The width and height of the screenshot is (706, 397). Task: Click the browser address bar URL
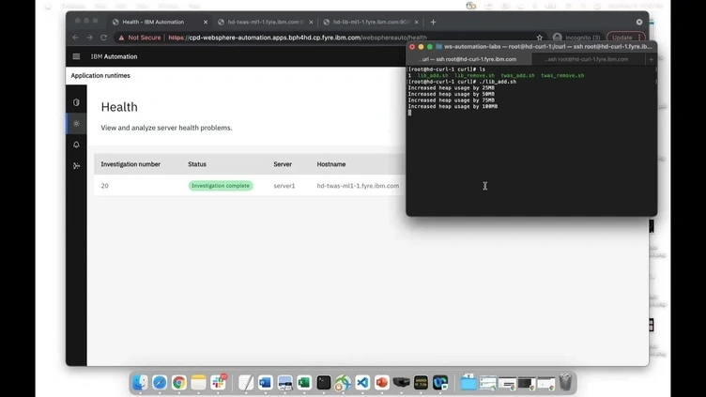click(x=298, y=38)
